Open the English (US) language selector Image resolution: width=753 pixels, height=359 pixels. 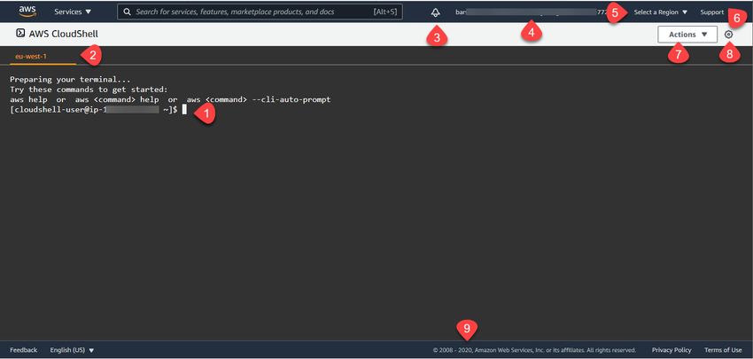coord(72,350)
